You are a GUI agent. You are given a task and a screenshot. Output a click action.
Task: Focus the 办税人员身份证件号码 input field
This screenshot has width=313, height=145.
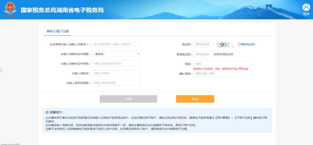pyautogui.click(x=116, y=64)
